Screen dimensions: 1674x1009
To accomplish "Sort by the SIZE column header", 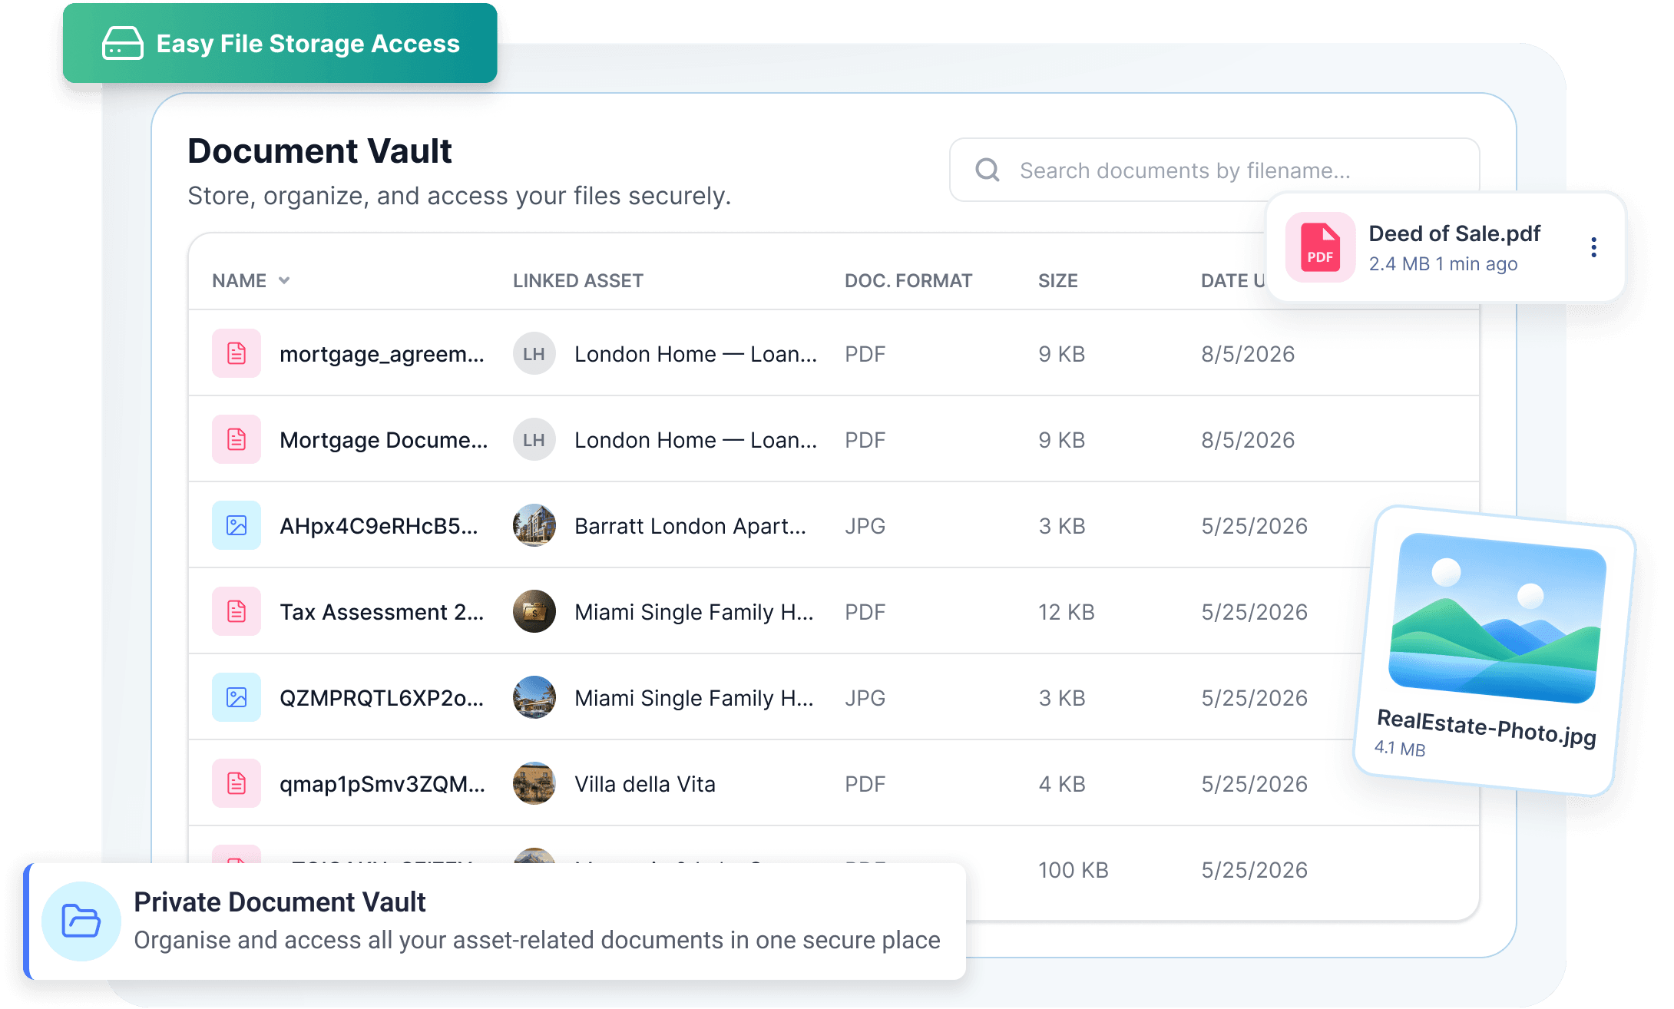I will [1058, 281].
